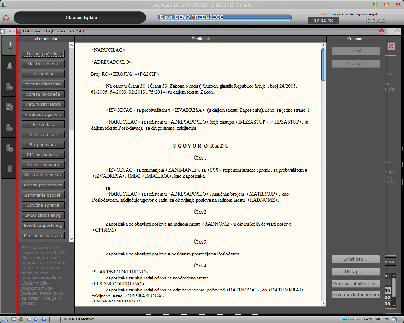
Task: Insert the Nadležan sud tag
Action: coord(43,134)
